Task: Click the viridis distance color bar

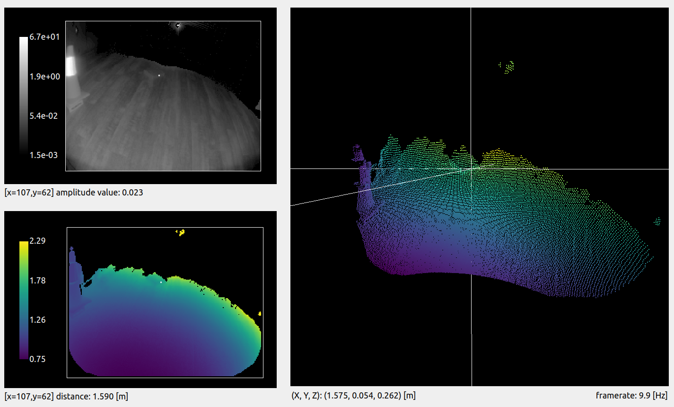Action: click(x=24, y=300)
